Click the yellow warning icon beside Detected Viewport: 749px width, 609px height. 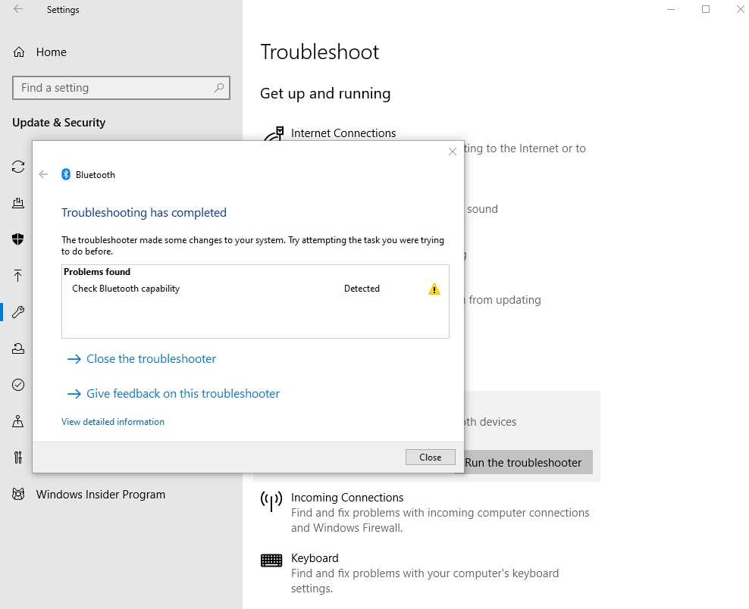tap(434, 289)
